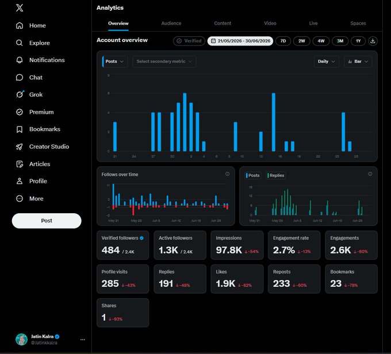Select the 7D time range
The width and height of the screenshot is (391, 354).
pos(283,41)
